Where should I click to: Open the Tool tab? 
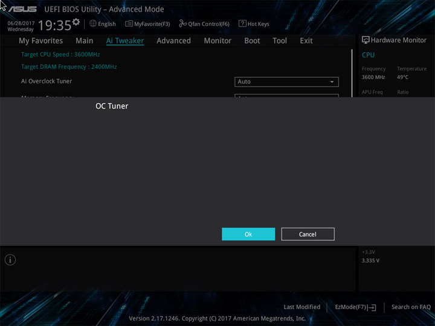tap(280, 41)
